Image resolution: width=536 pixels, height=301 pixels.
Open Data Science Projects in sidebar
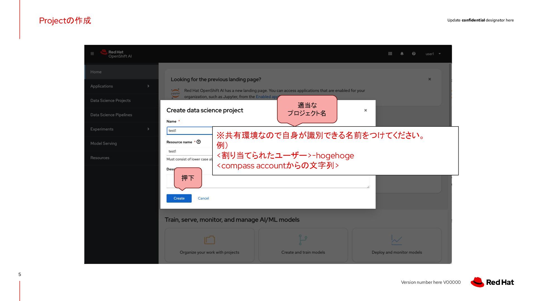click(121, 101)
